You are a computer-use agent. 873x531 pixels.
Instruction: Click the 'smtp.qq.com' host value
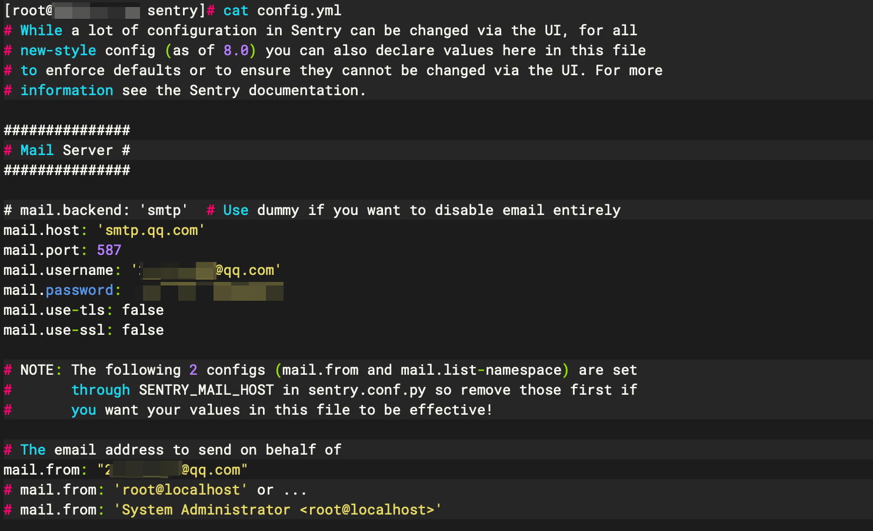[151, 230]
